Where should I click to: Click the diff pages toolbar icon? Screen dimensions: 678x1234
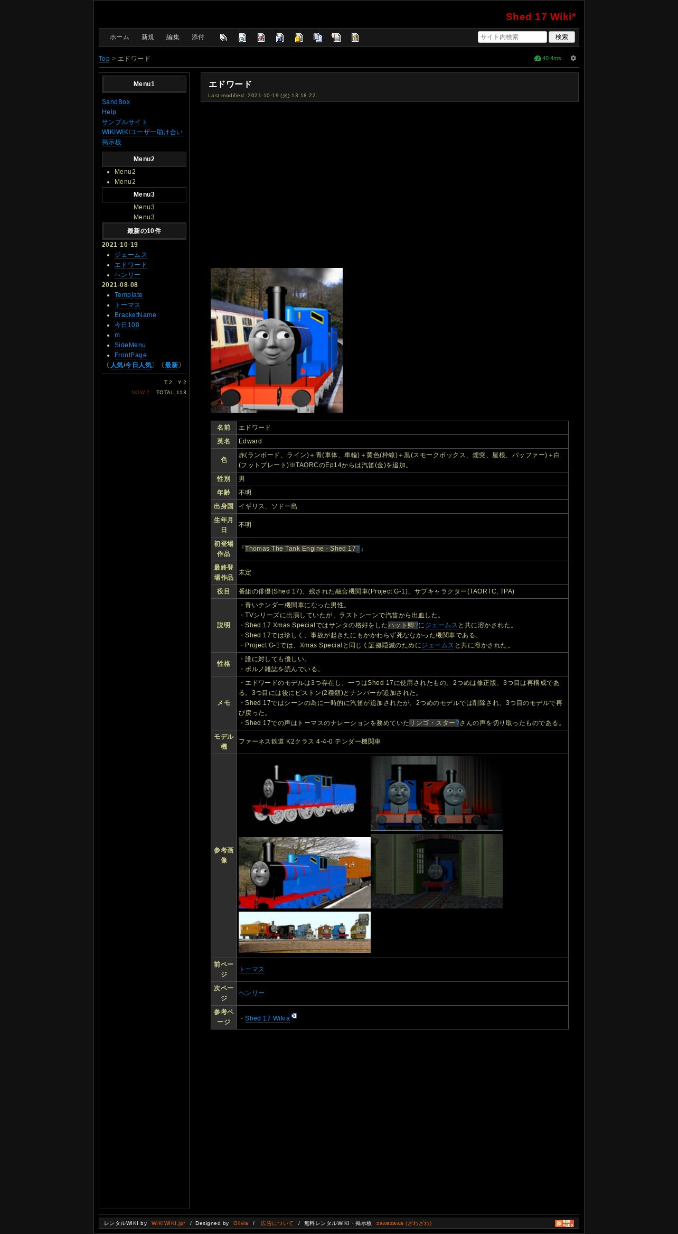pyautogui.click(x=223, y=38)
